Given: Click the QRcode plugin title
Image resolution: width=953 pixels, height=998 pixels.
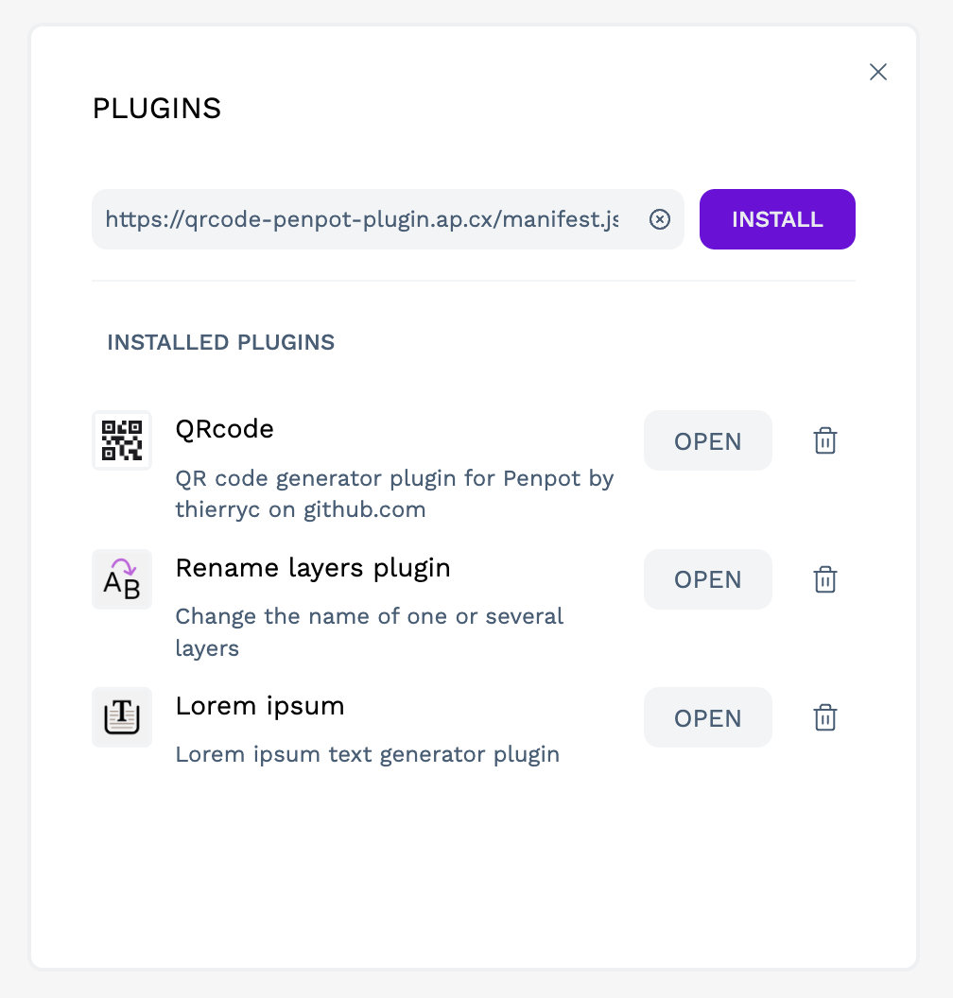Looking at the screenshot, I should 225,429.
